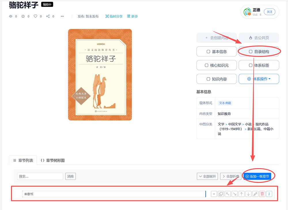
Task: Move chapter up with the up arrow
Action: tap(242, 194)
